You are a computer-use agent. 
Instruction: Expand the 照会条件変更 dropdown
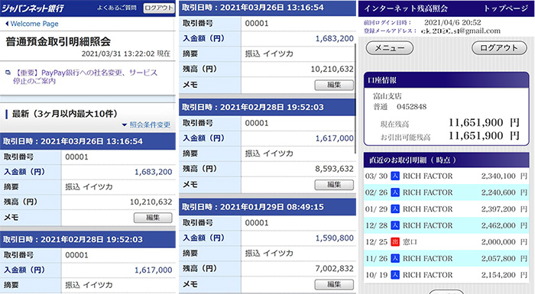coord(147,124)
